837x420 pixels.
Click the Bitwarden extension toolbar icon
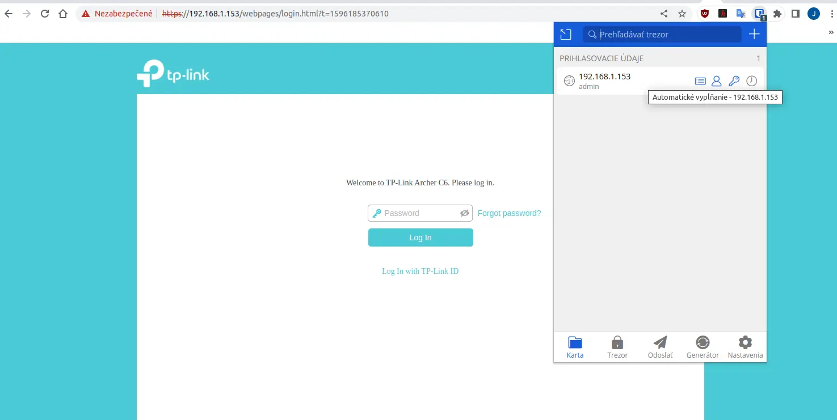click(759, 14)
